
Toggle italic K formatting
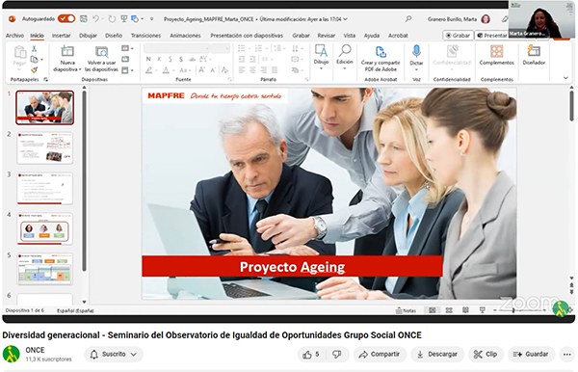(159, 59)
